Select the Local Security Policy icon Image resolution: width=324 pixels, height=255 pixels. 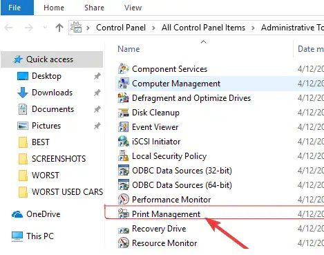(124, 155)
